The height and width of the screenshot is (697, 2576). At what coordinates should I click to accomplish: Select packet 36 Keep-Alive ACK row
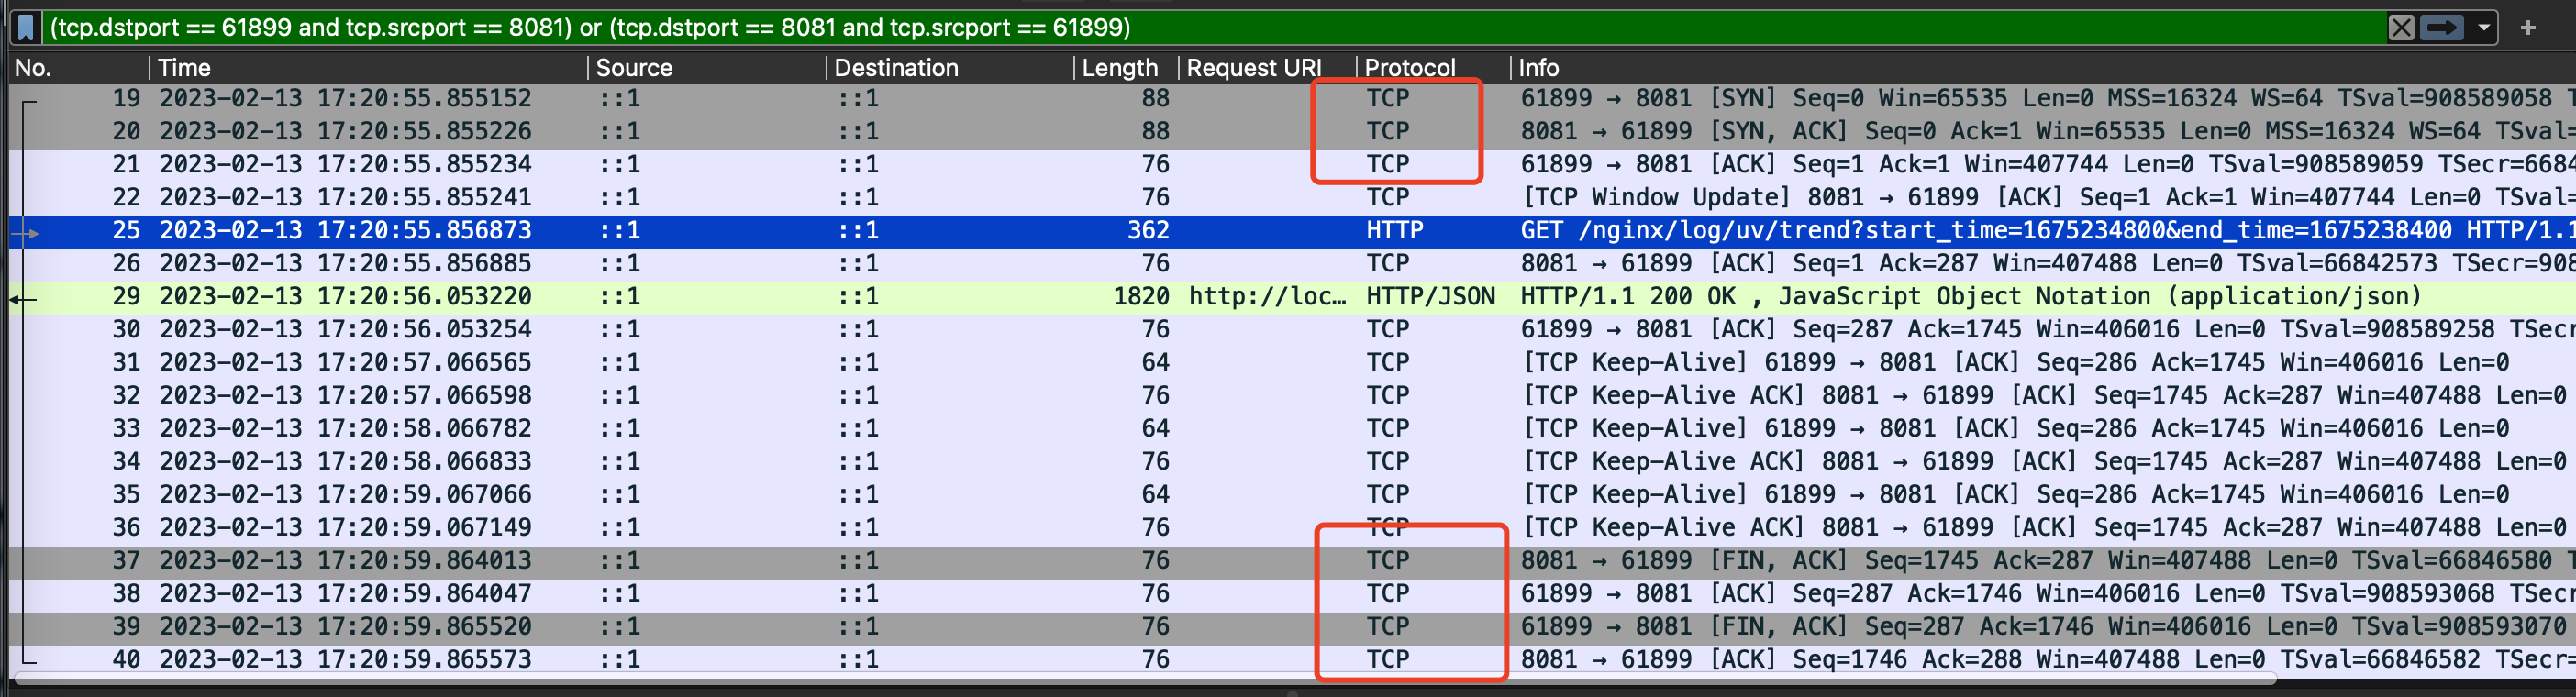click(1292, 527)
